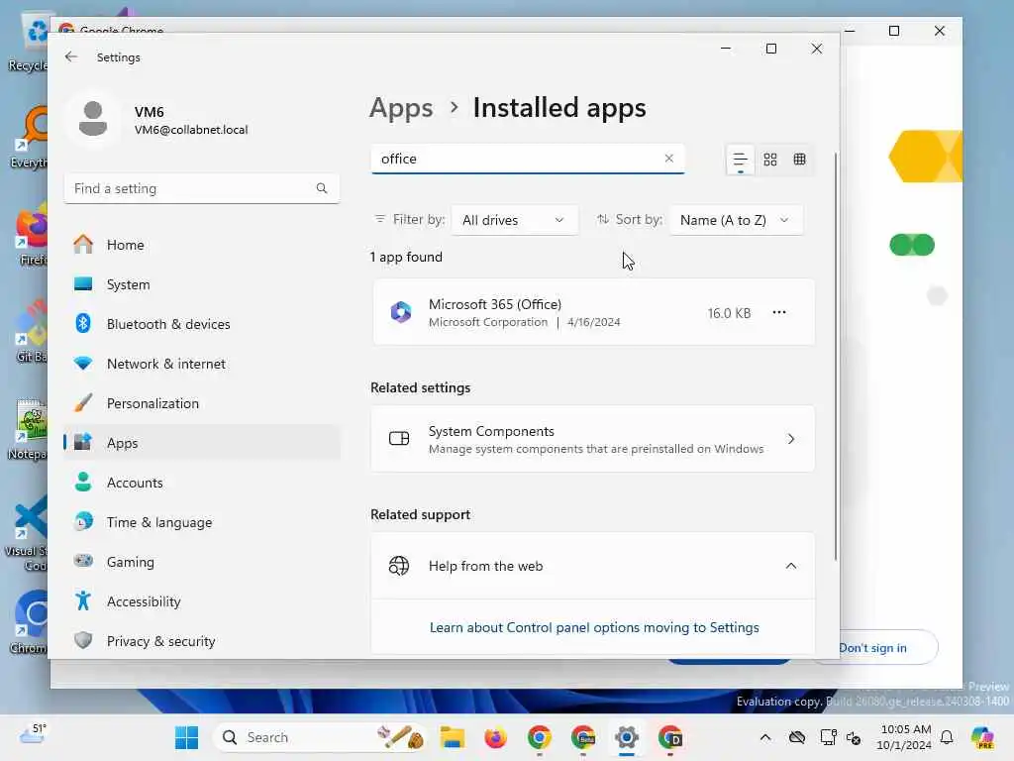Collapse the Help from the web section
1014x761 pixels.
pos(790,566)
